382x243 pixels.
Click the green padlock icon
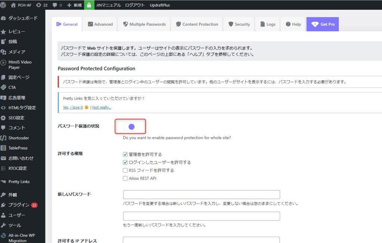pyautogui.click(x=89, y=5)
